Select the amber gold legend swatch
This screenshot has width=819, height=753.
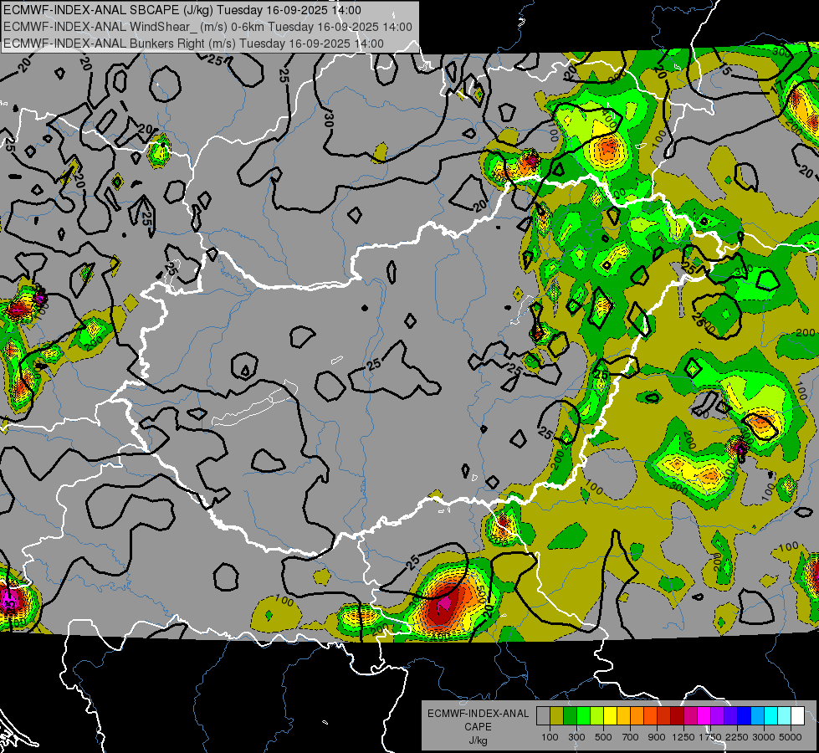pyautogui.click(x=623, y=715)
